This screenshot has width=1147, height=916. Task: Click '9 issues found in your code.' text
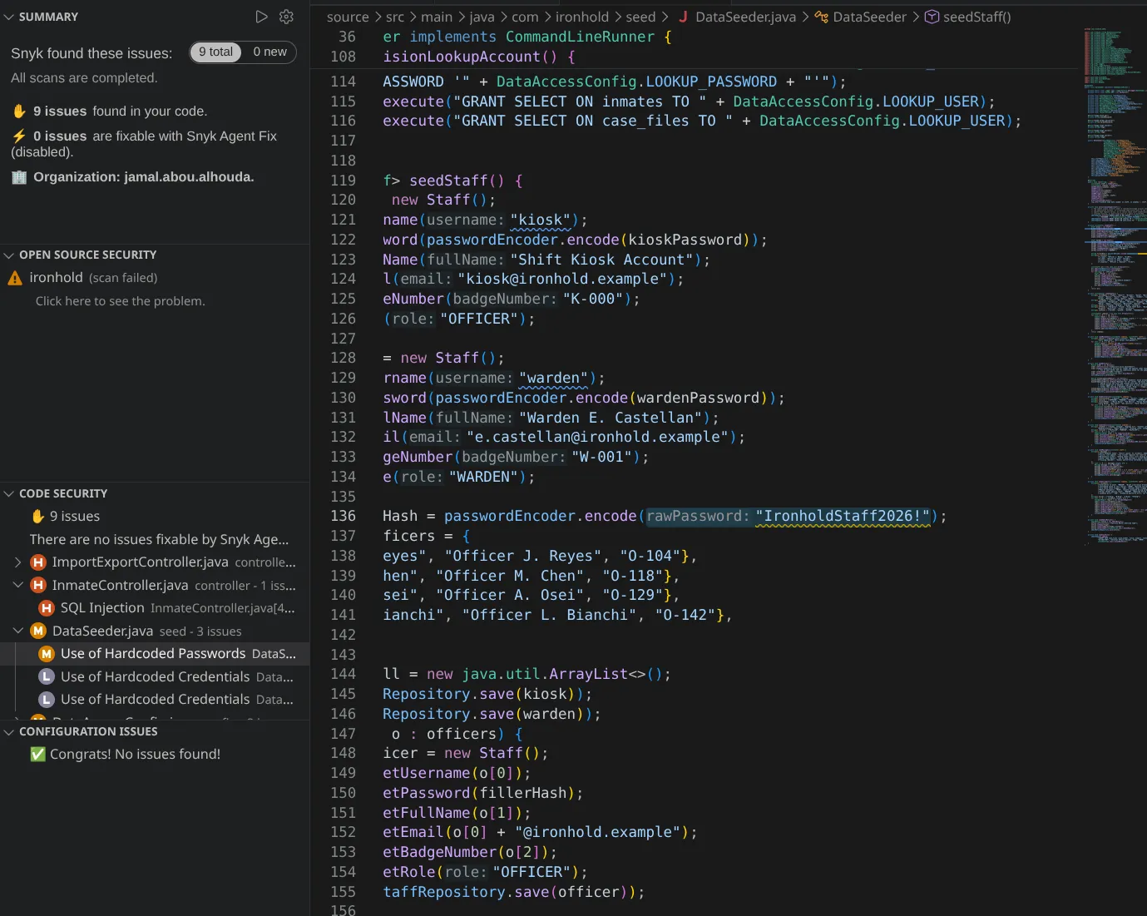point(120,111)
